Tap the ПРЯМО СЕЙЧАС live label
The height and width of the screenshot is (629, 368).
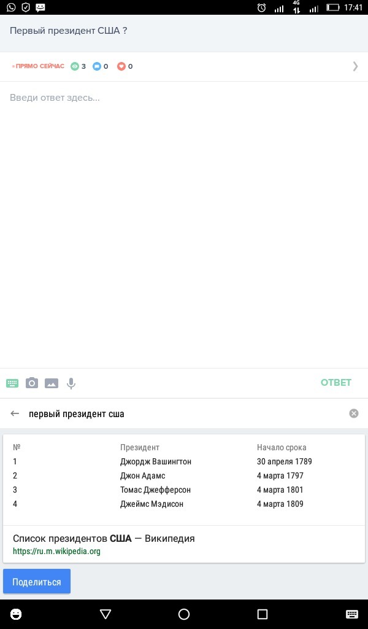pos(39,66)
